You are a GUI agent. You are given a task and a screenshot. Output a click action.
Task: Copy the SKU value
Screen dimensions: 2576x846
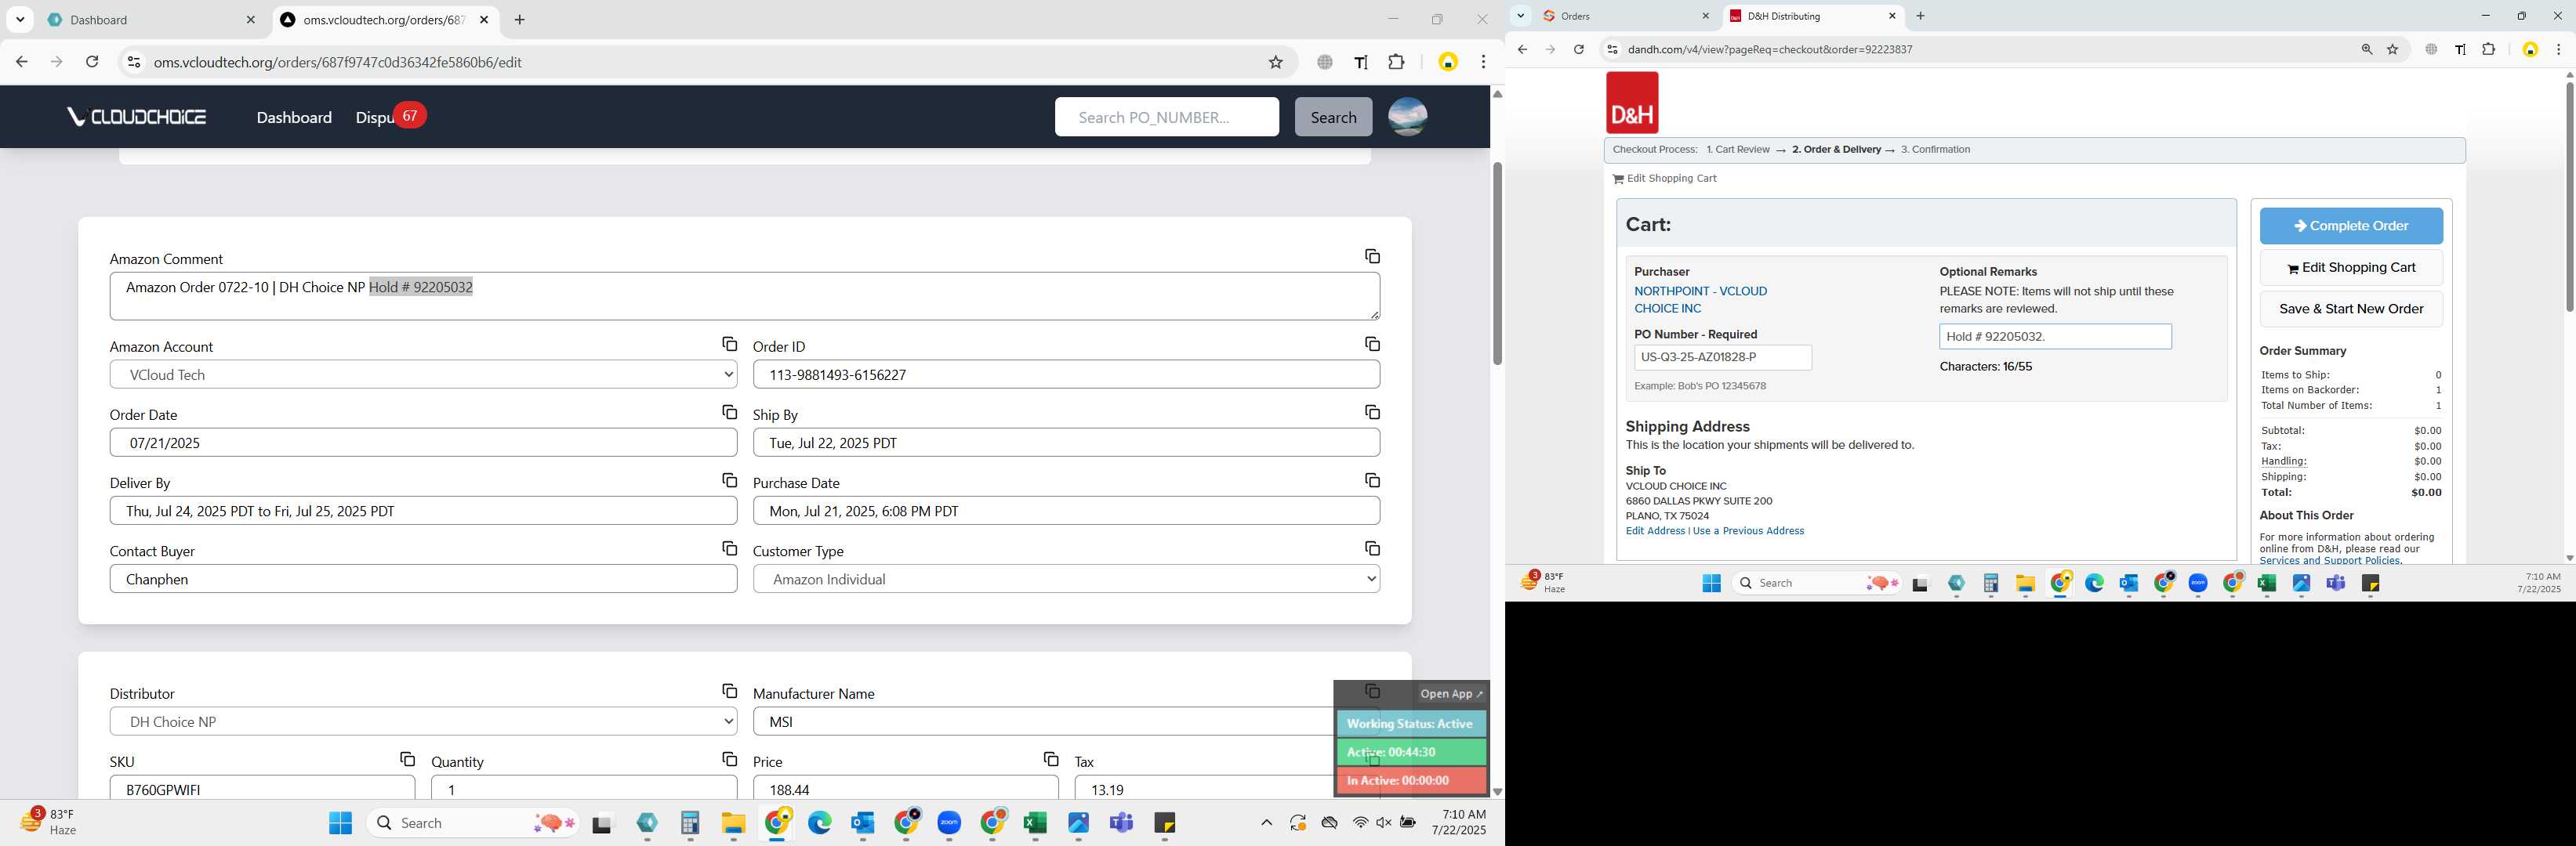click(407, 759)
